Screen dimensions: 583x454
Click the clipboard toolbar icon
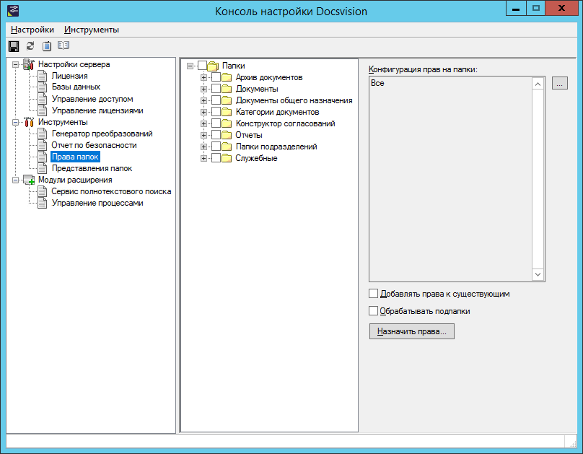47,46
